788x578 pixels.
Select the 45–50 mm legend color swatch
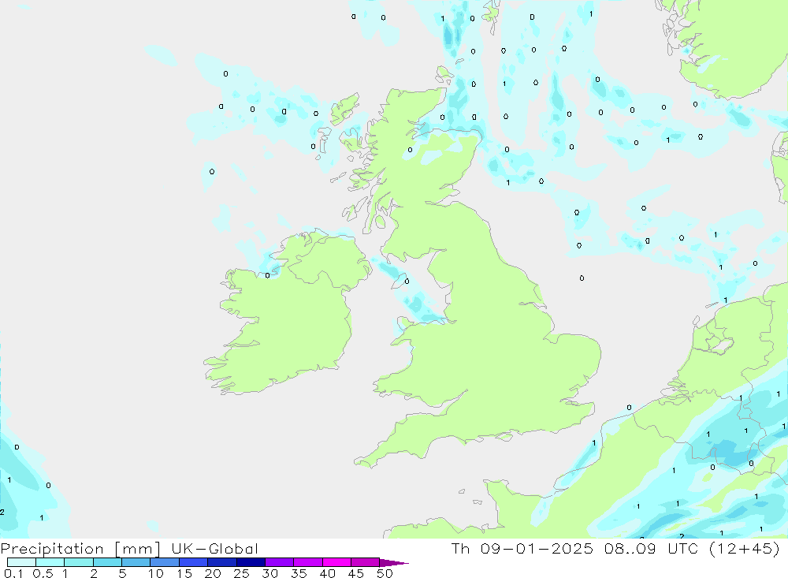pos(365,562)
